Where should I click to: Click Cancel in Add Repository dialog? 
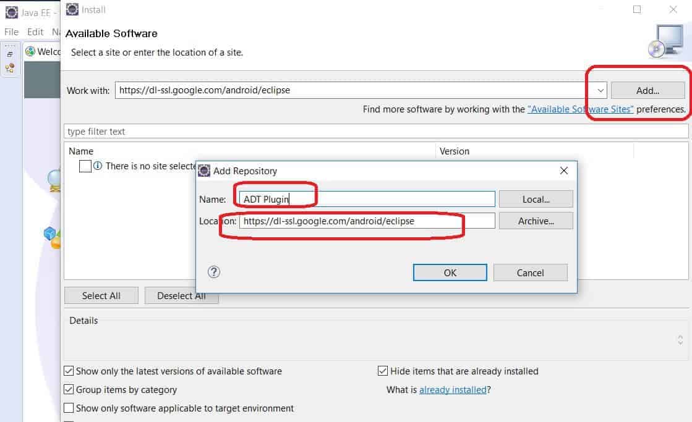pos(530,272)
